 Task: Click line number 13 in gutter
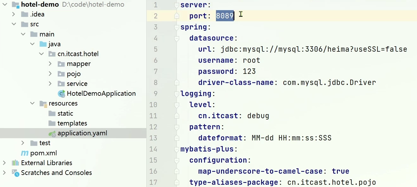153,138
